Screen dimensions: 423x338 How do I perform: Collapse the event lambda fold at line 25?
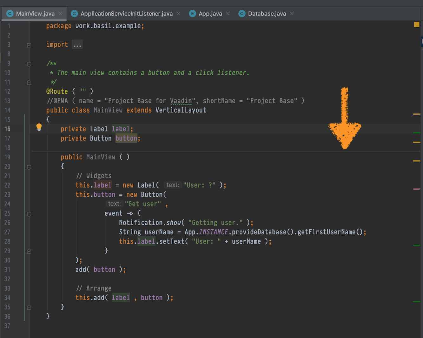[x=29, y=213]
